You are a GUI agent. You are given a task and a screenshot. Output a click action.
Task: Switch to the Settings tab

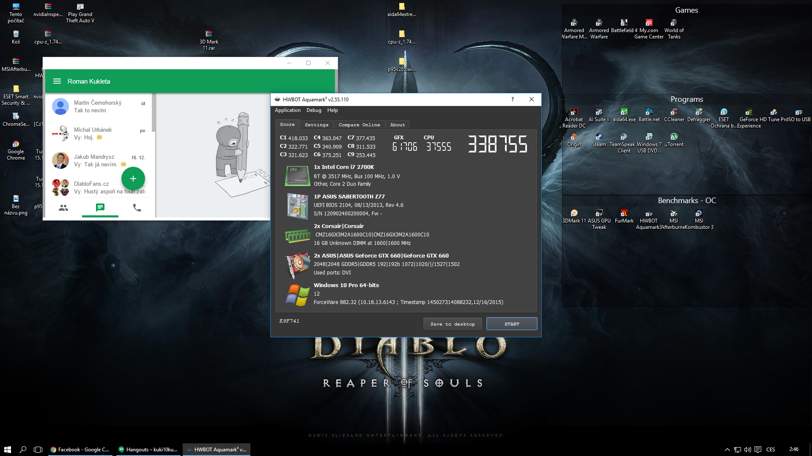pyautogui.click(x=316, y=125)
